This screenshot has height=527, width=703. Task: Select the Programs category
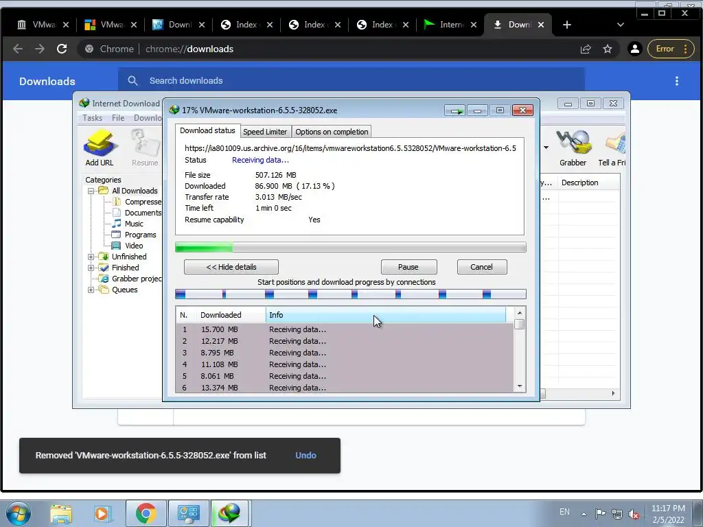(x=134, y=235)
